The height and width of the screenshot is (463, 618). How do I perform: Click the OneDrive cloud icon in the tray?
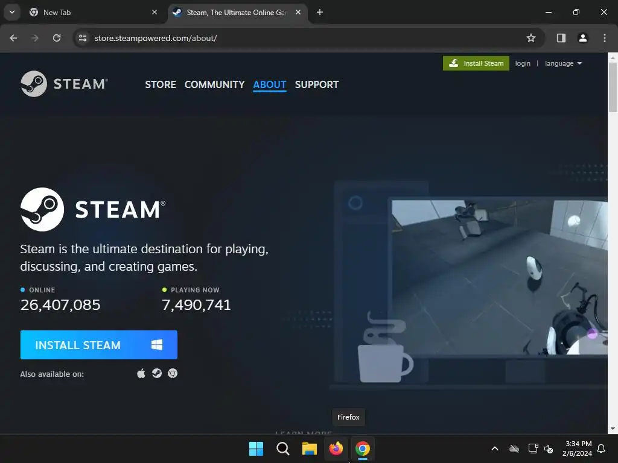point(514,449)
